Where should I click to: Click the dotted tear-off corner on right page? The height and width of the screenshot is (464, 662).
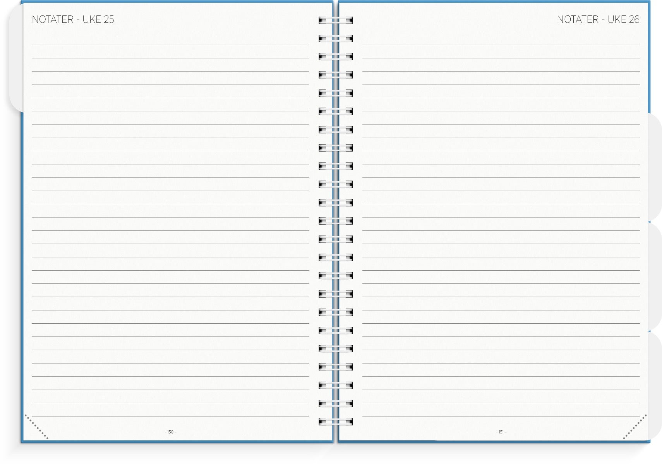[635, 427]
